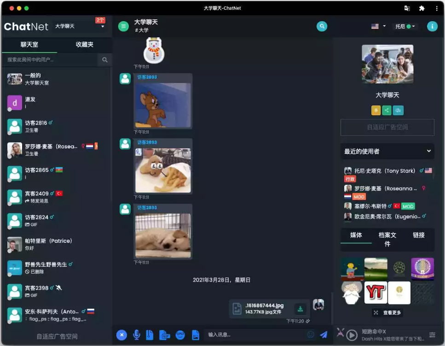Click the 查看更多 button
The image size is (445, 346).
[x=387, y=312]
